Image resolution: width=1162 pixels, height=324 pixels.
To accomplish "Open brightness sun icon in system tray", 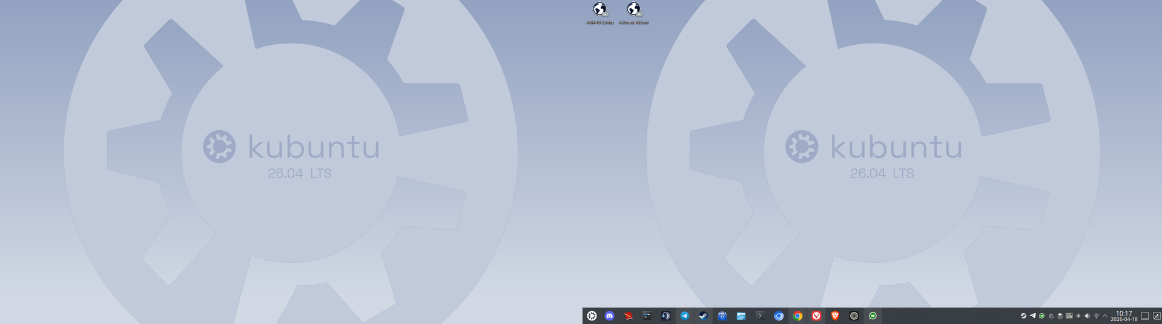I will pos(1078,316).
